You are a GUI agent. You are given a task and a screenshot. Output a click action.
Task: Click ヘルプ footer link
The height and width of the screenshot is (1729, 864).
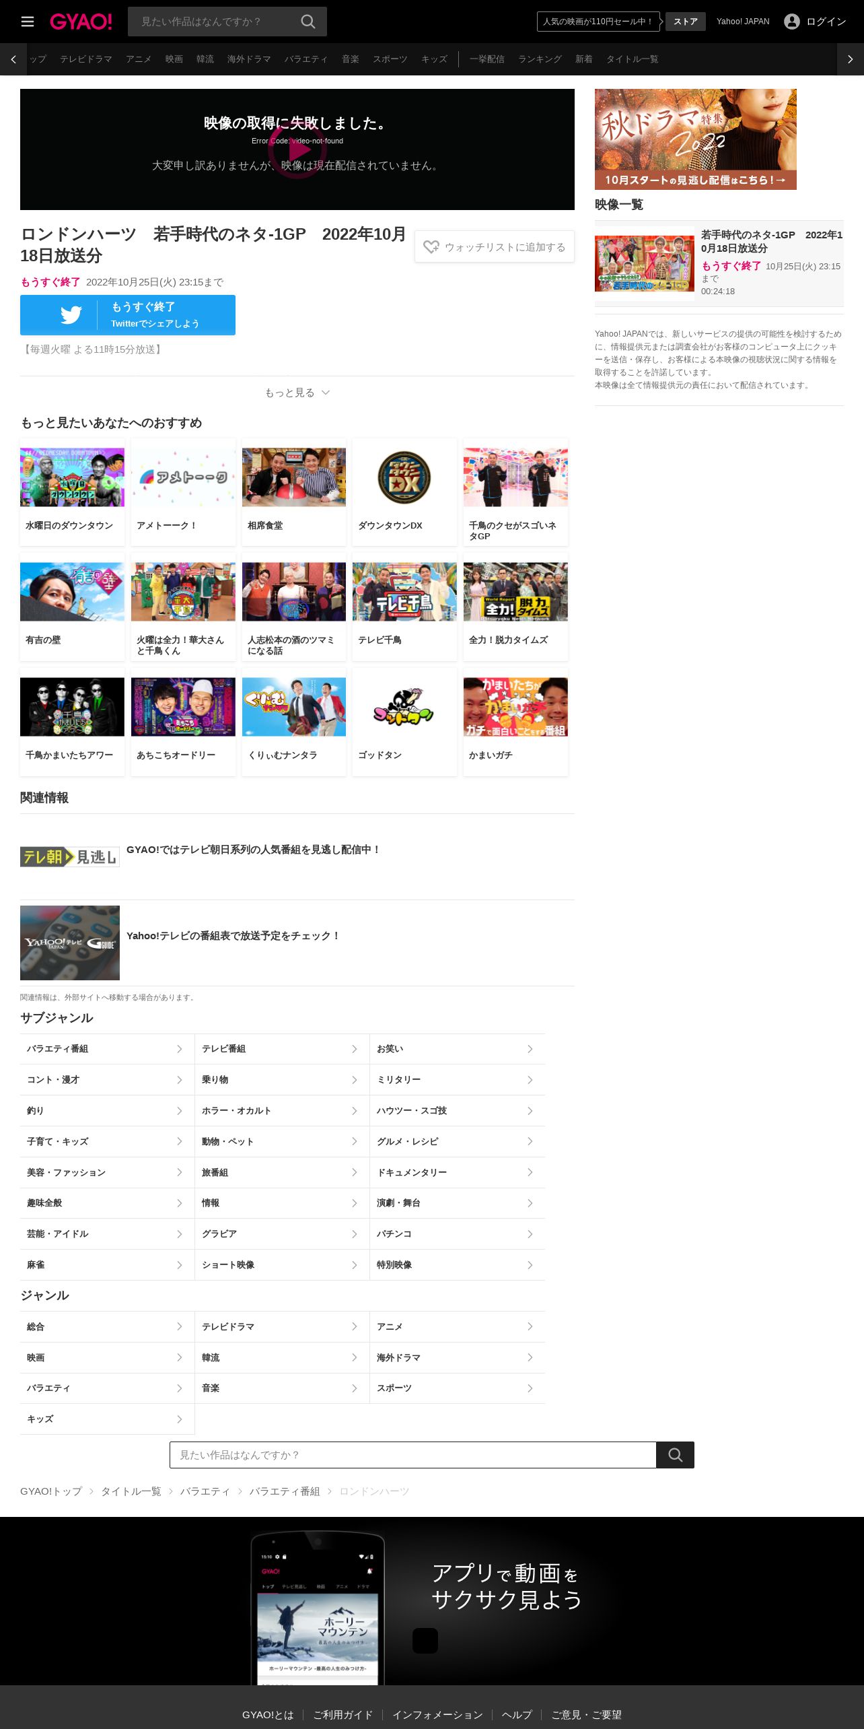pos(517,1715)
